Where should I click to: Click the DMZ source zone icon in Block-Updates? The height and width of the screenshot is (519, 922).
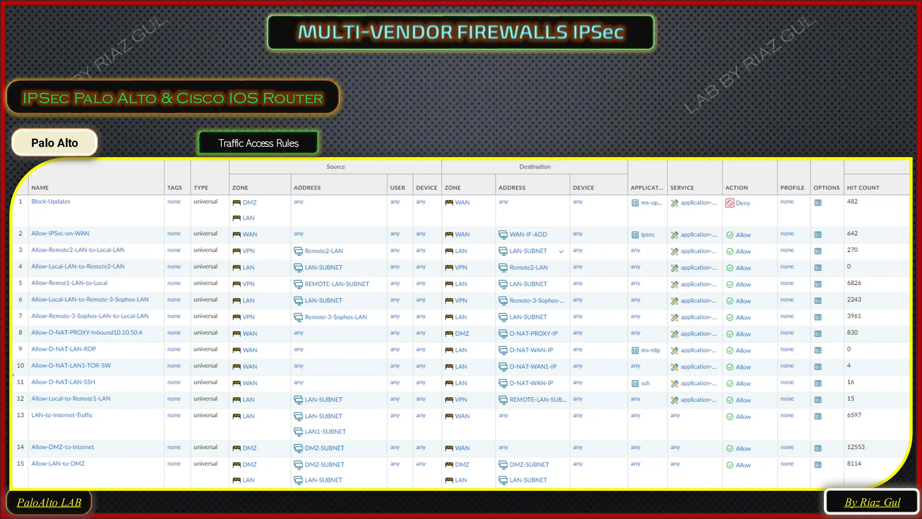236,203
